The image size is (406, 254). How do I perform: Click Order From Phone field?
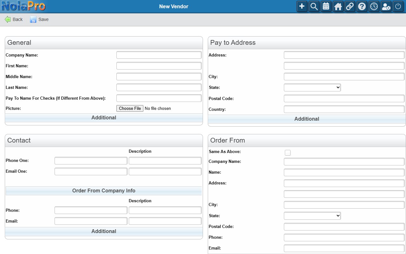pyautogui.click(x=344, y=237)
